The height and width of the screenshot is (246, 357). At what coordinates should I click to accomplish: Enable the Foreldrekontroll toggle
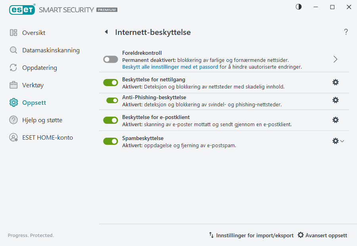coord(110,59)
